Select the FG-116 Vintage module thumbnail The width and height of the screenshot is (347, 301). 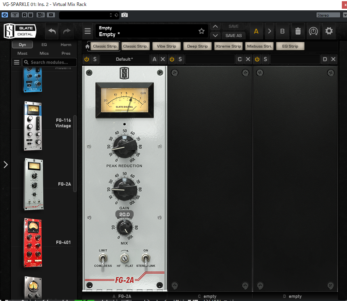click(33, 126)
